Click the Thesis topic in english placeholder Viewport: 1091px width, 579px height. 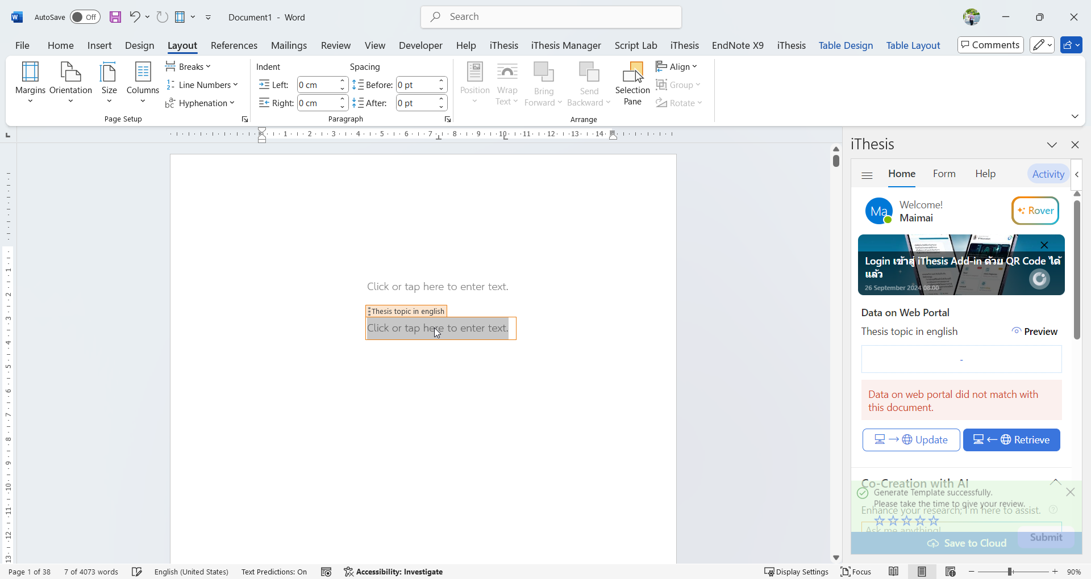pyautogui.click(x=438, y=328)
